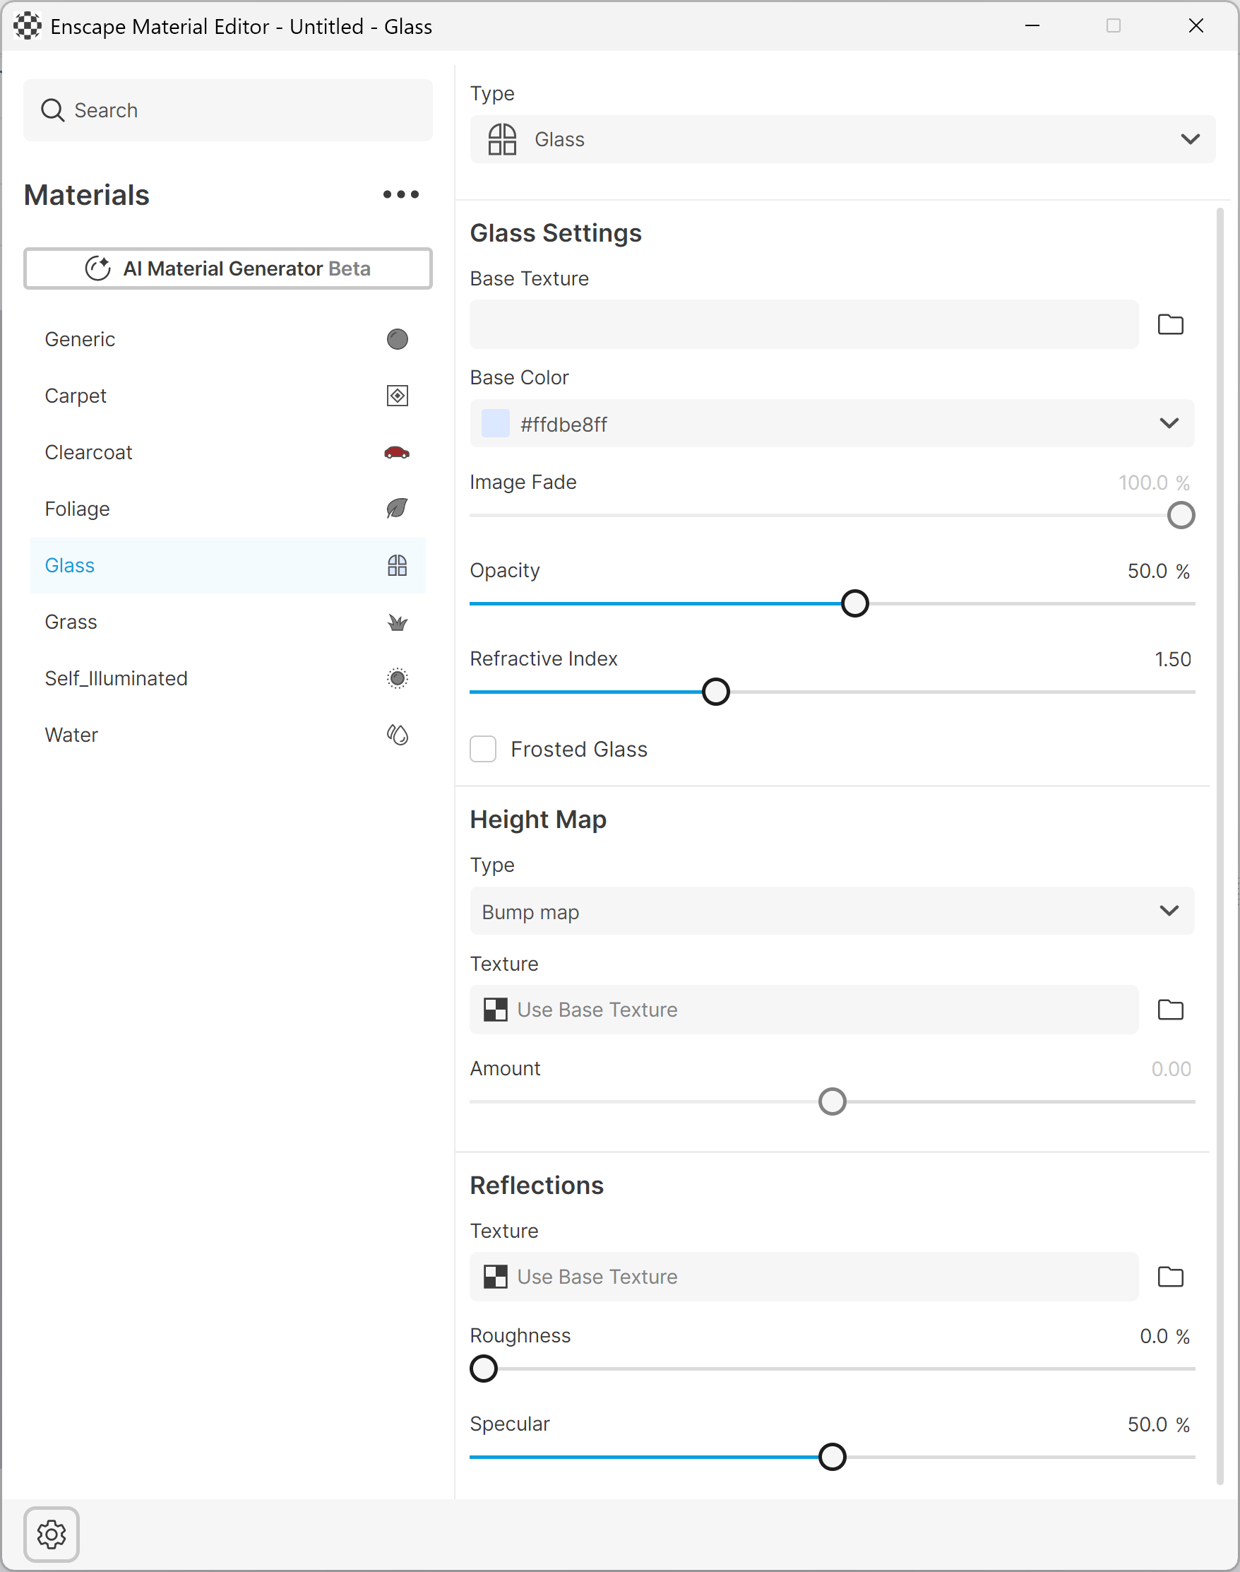This screenshot has width=1240, height=1572.
Task: Open Reflections texture folder icon
Action: [x=1170, y=1277]
